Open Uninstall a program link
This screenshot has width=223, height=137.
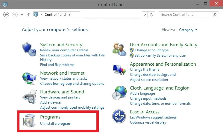tap(56, 124)
